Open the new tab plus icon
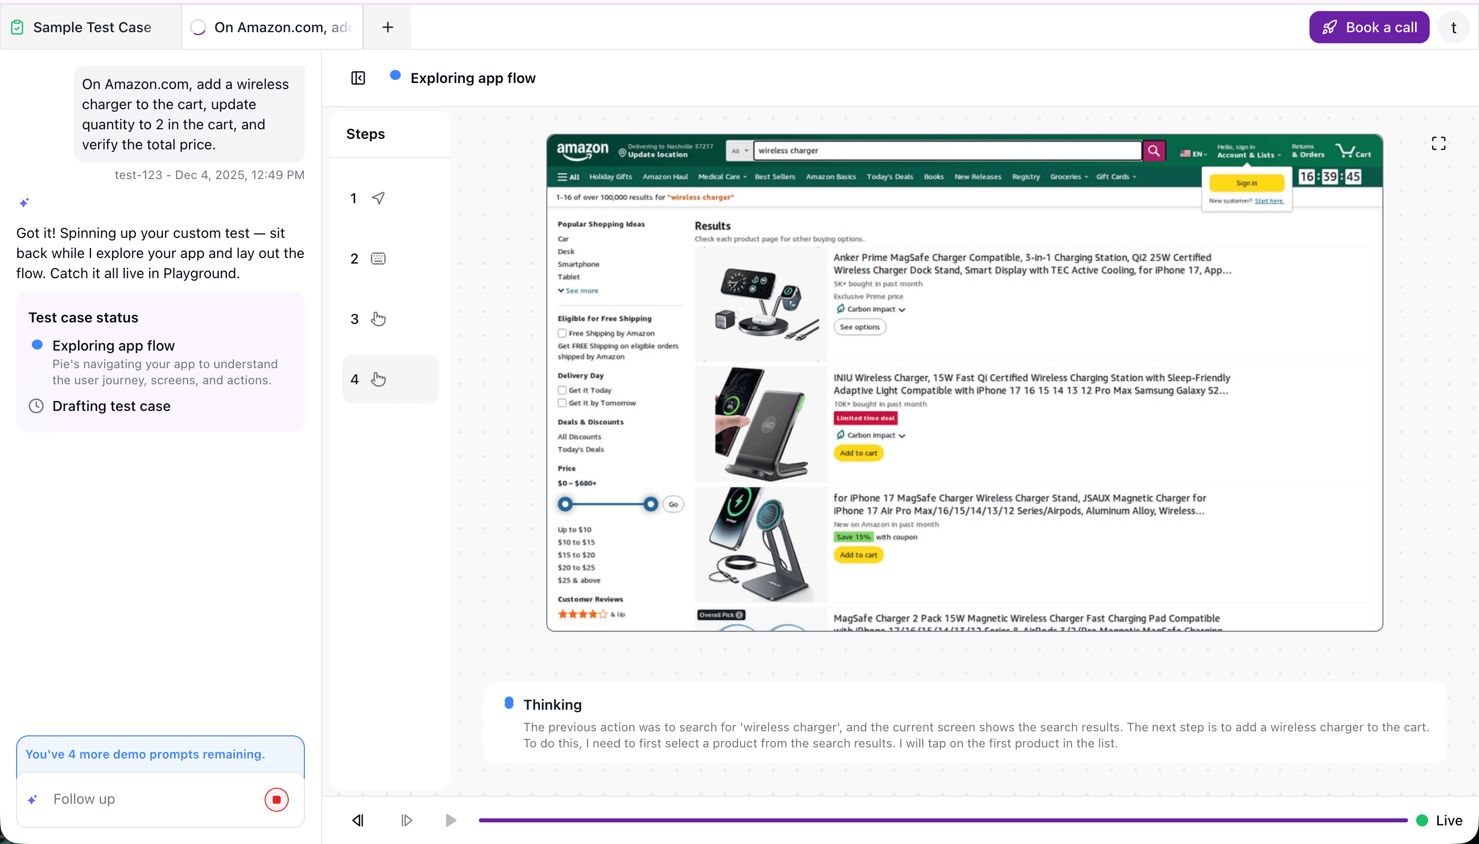1479x844 pixels. click(387, 27)
